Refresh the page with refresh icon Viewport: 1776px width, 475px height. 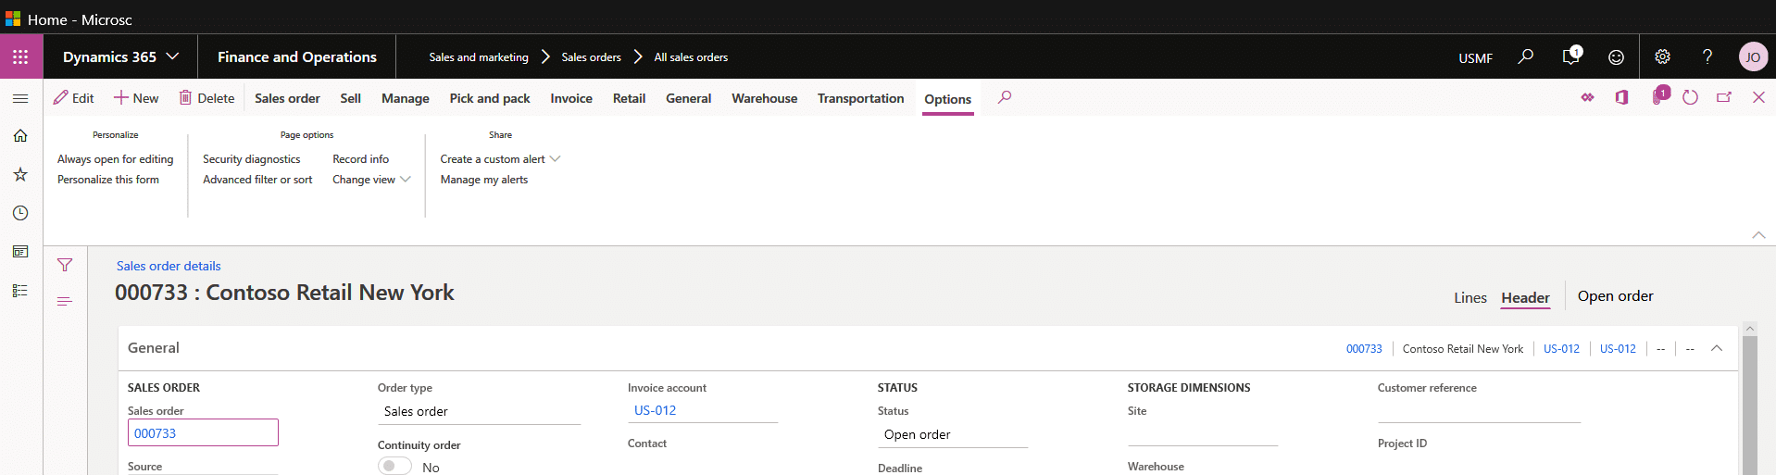point(1691,97)
